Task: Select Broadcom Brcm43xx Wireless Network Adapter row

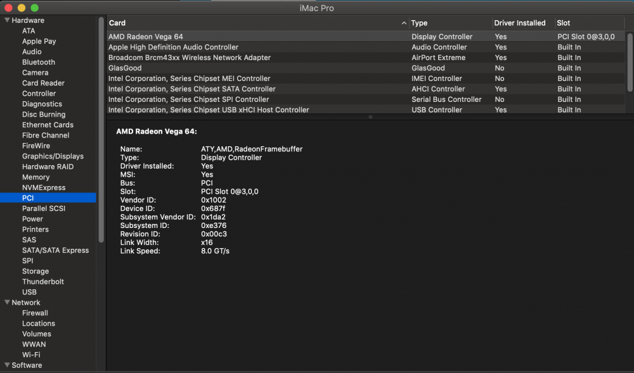Action: pos(366,58)
